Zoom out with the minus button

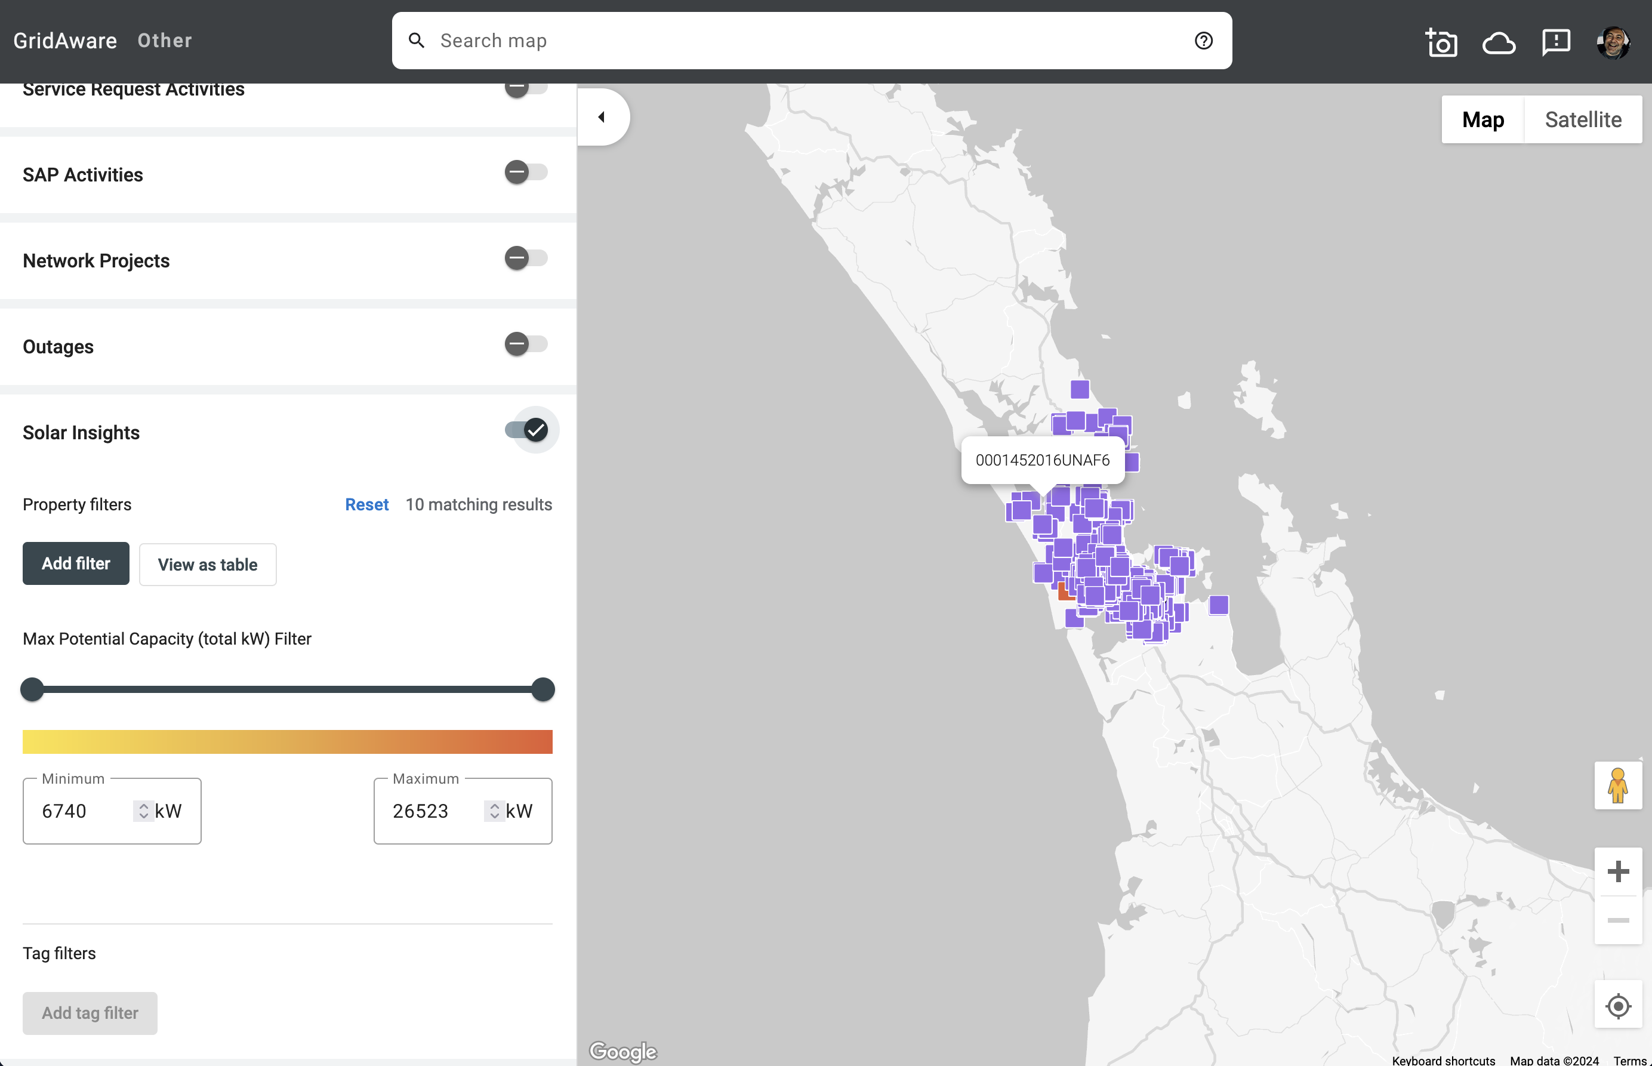pyautogui.click(x=1617, y=920)
